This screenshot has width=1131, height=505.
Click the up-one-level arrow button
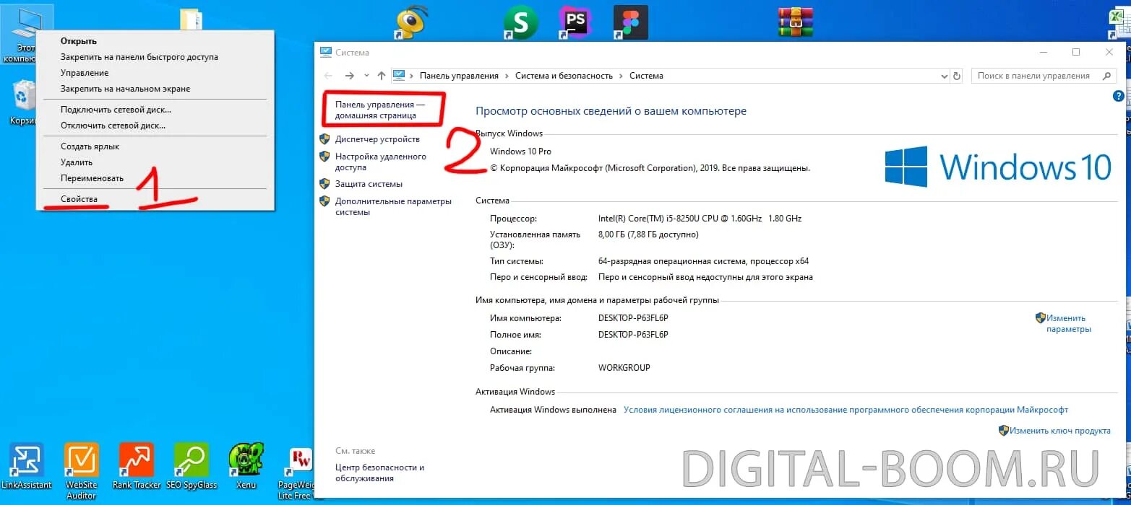click(382, 76)
